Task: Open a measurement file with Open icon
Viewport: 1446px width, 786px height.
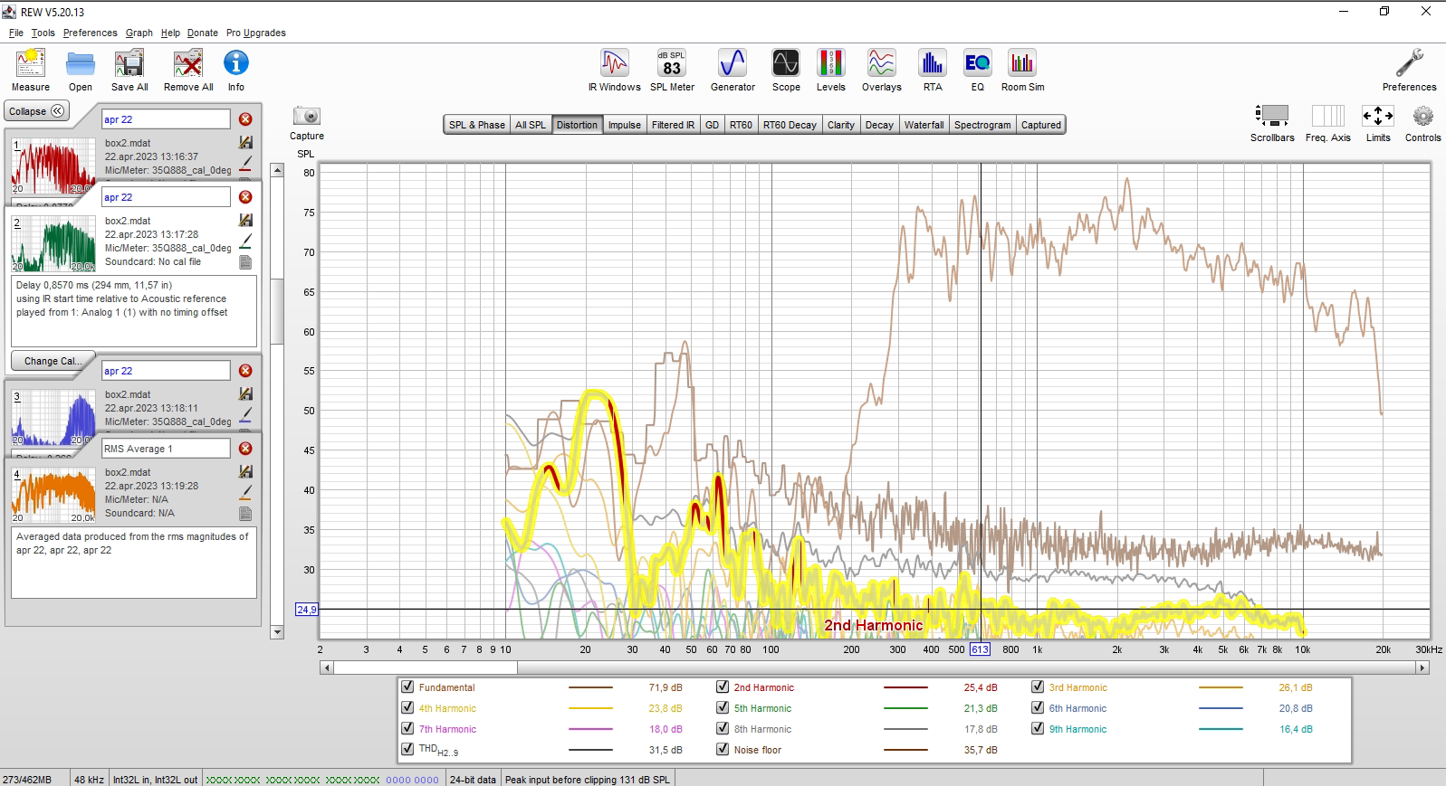Action: [81, 63]
